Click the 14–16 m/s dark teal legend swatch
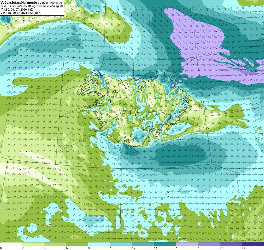This screenshot has width=264, height=250. [x=165, y=244]
